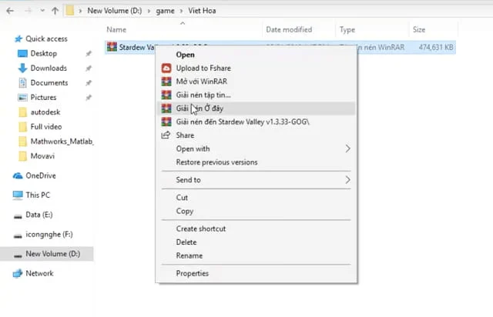Screen dimensions: 493x317
Task: Click the Quick access star icon
Action: [x=18, y=38]
